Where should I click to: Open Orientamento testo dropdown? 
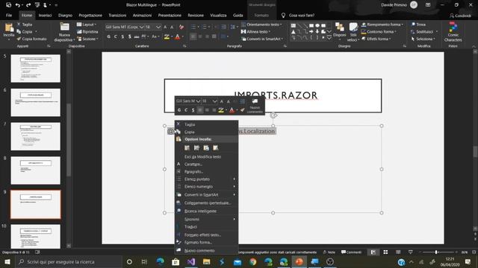(261, 25)
